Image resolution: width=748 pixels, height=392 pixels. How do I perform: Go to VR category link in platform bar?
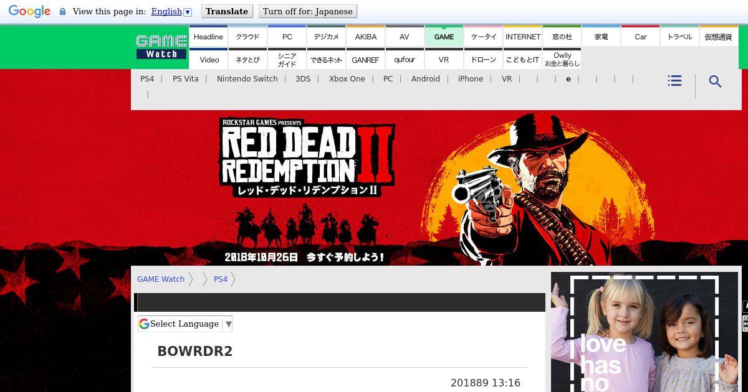point(507,79)
